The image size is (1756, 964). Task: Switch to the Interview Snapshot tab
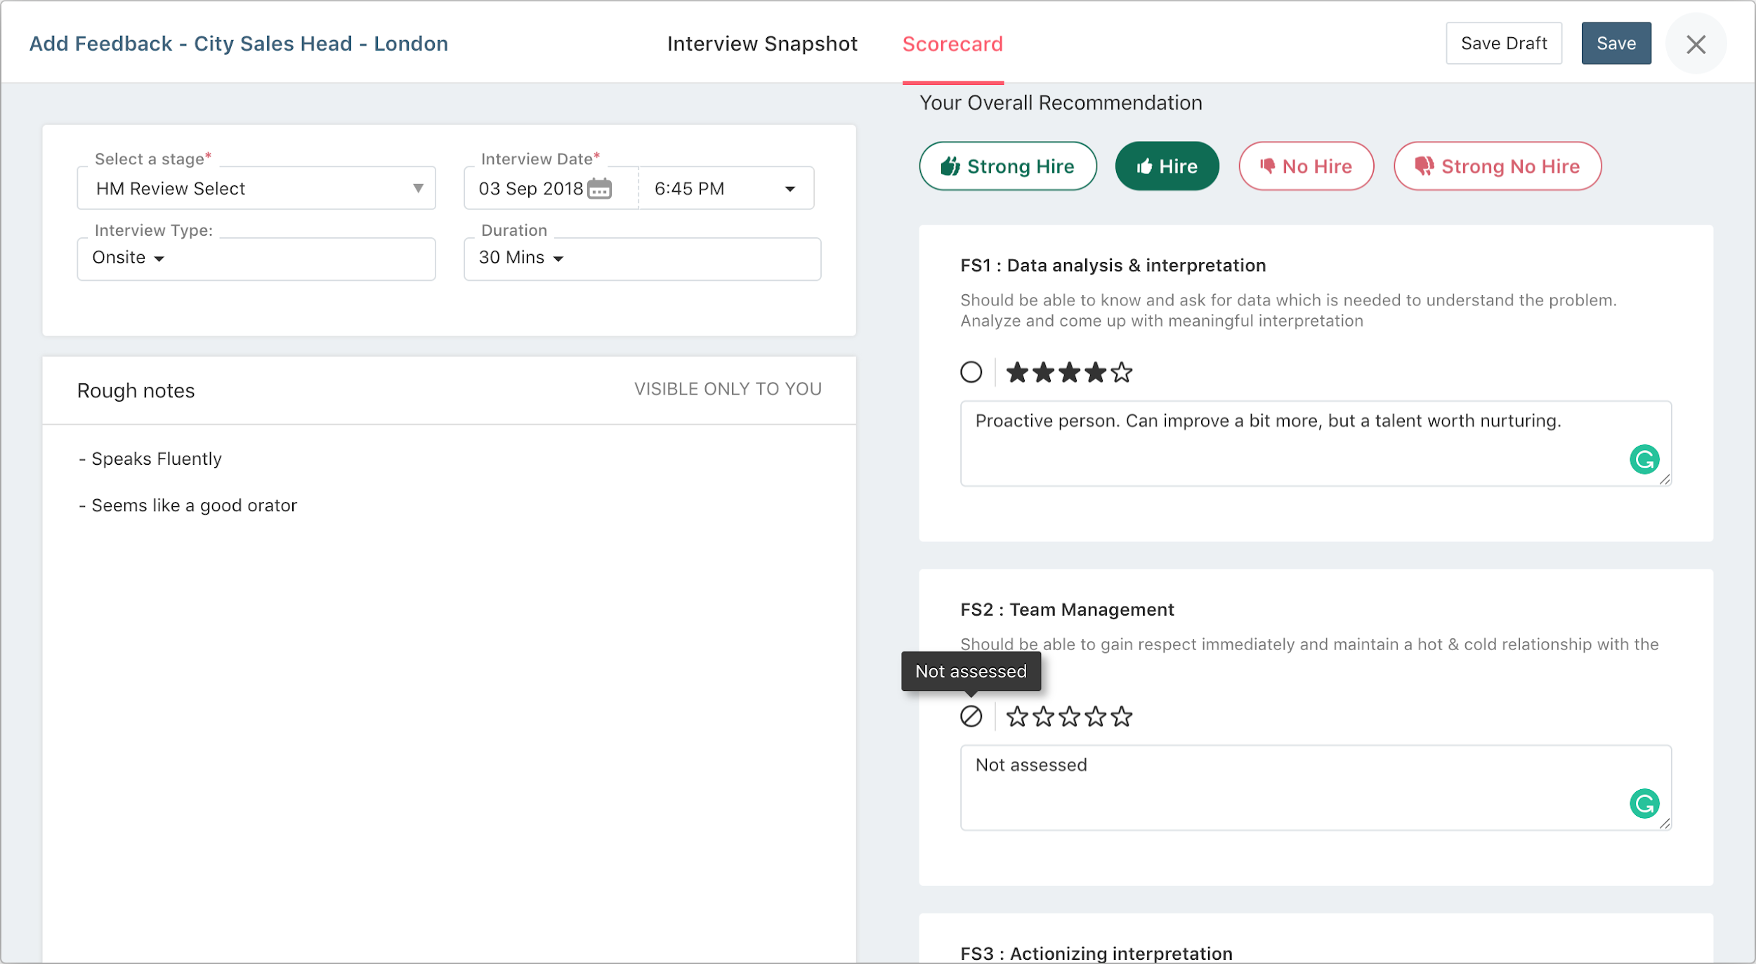762,44
